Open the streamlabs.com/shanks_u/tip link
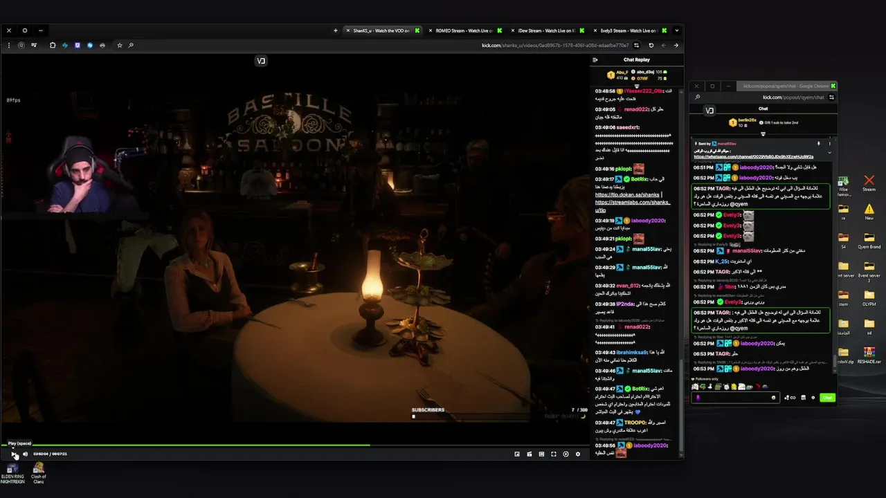Viewport: 886px width, 498px height. coord(633,205)
